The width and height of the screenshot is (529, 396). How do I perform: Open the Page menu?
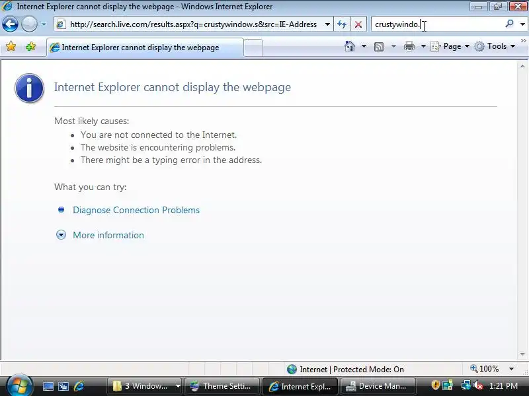(x=450, y=46)
